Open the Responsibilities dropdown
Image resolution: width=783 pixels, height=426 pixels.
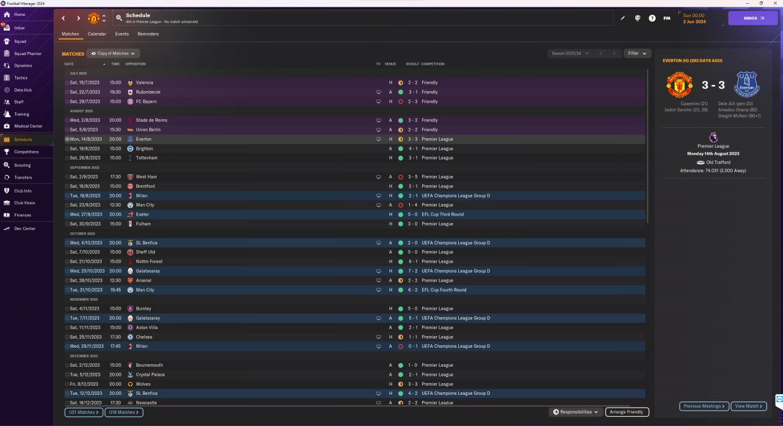(x=576, y=412)
